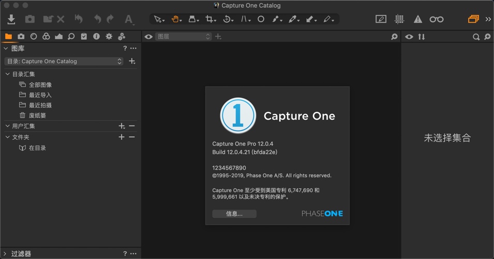Open the Lens circle tool tab
Screen dimensions: 494x259
pos(34,37)
